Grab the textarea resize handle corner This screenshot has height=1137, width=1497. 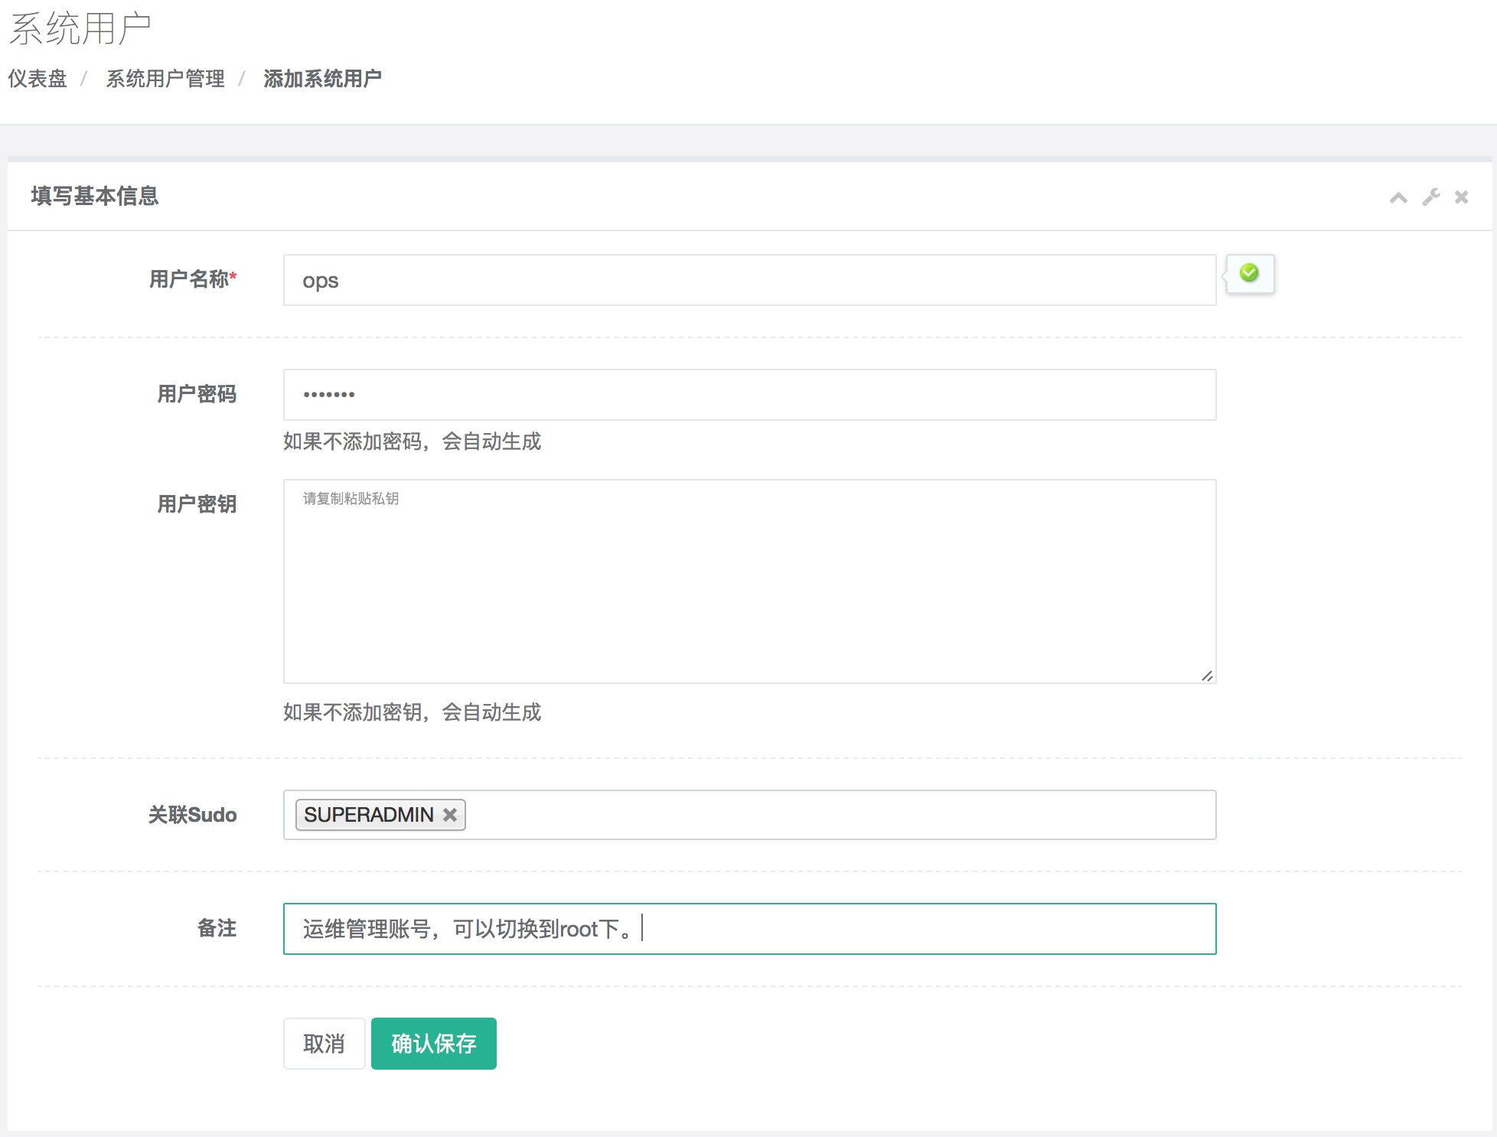click(x=1207, y=676)
